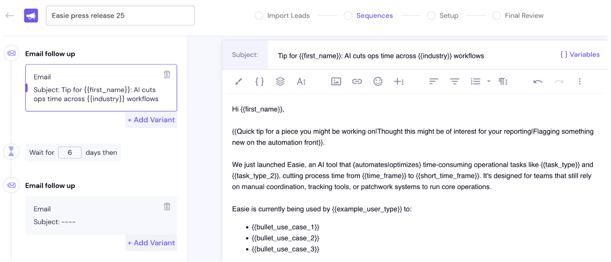Open the Sequences step

click(374, 16)
